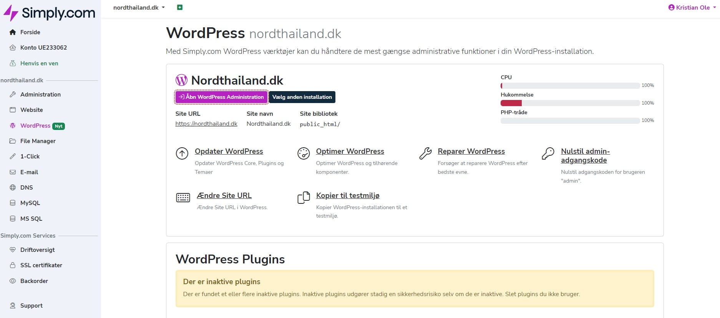Click the SSL certifikater padlock icon
720x318 pixels.
[x=13, y=265]
